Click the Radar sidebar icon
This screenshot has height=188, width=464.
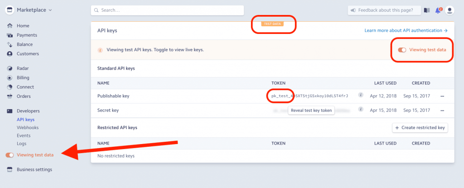pyautogui.click(x=10, y=68)
